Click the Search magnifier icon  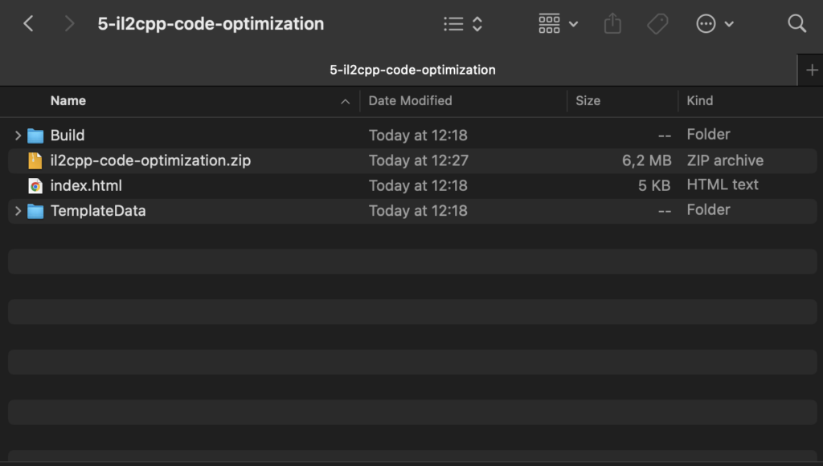coord(796,24)
